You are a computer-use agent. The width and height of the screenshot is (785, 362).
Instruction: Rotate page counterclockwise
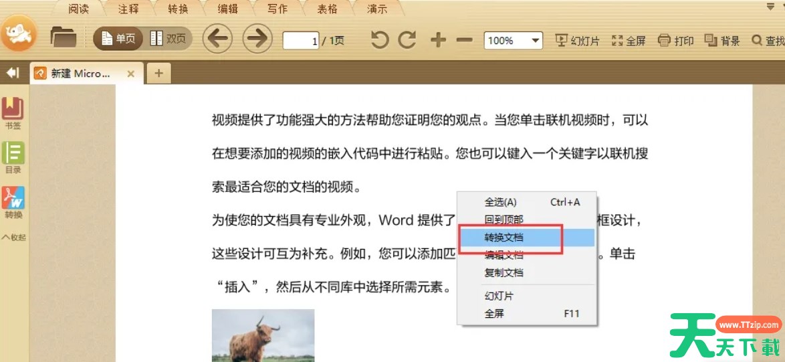tap(380, 40)
